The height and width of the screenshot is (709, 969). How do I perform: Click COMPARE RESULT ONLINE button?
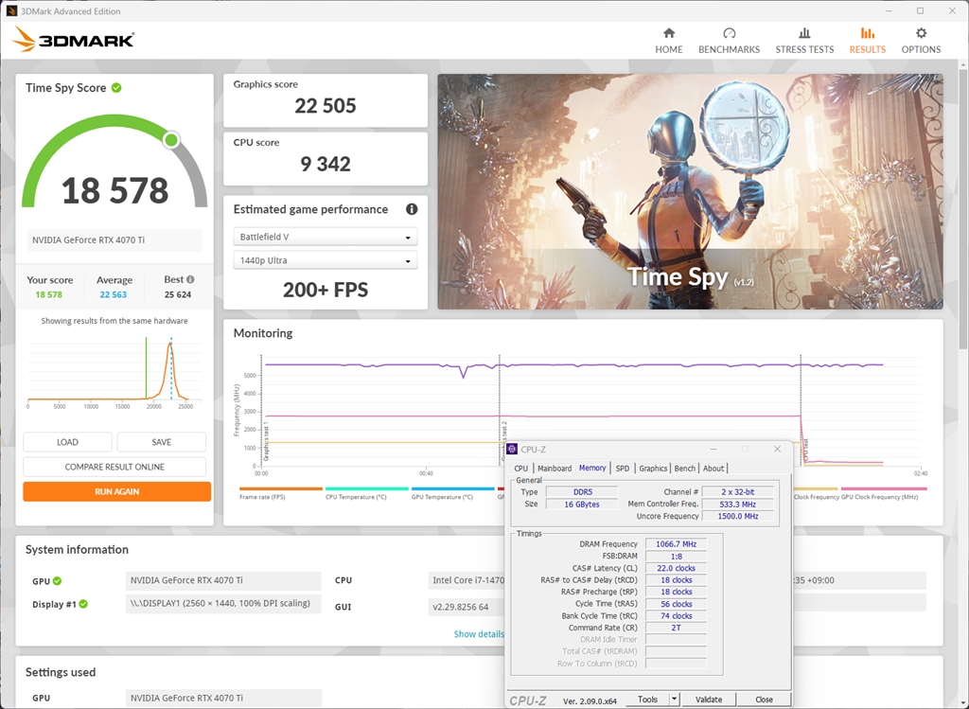click(115, 467)
